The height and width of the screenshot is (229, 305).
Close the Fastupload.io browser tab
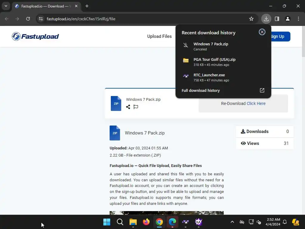pos(76,6)
